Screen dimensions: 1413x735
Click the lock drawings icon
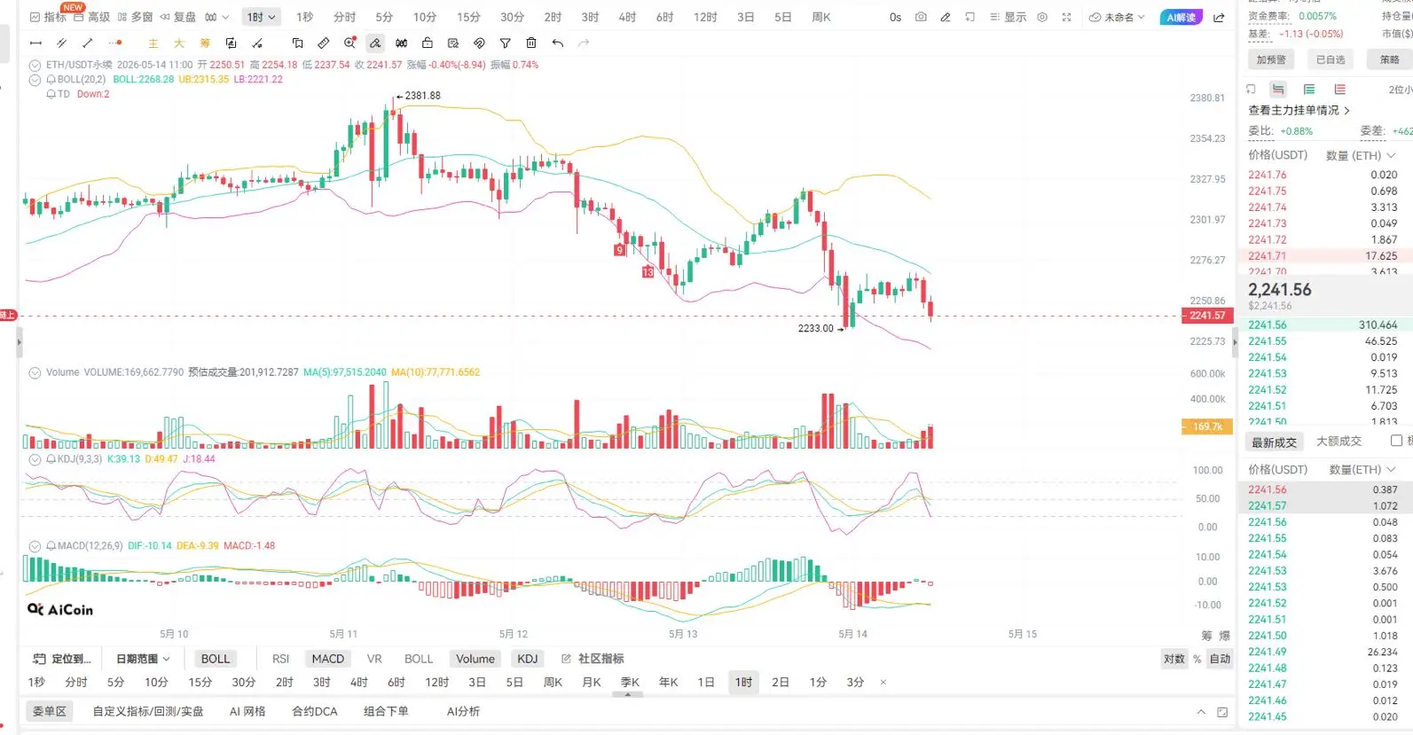[428, 43]
